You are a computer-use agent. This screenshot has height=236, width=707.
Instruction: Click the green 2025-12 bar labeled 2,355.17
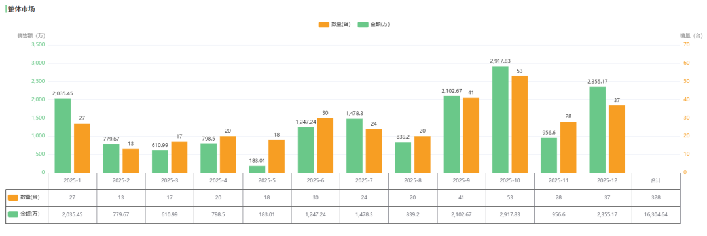[598, 129]
